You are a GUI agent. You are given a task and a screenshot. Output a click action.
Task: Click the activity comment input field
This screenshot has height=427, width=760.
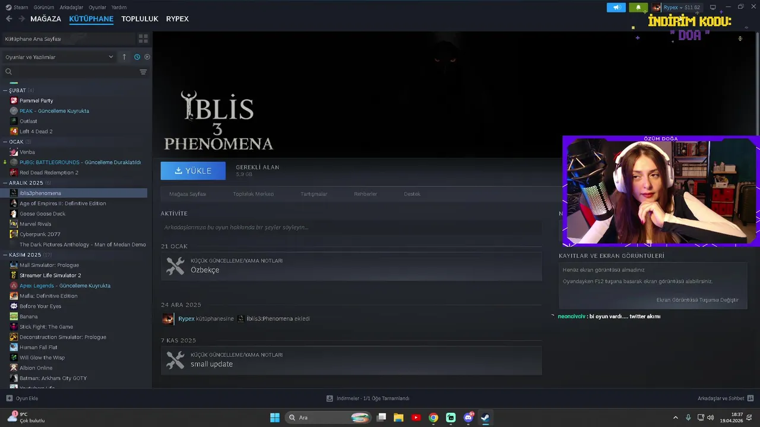click(x=351, y=227)
